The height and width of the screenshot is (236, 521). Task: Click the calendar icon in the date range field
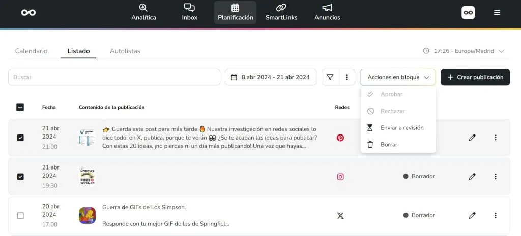pos(234,77)
